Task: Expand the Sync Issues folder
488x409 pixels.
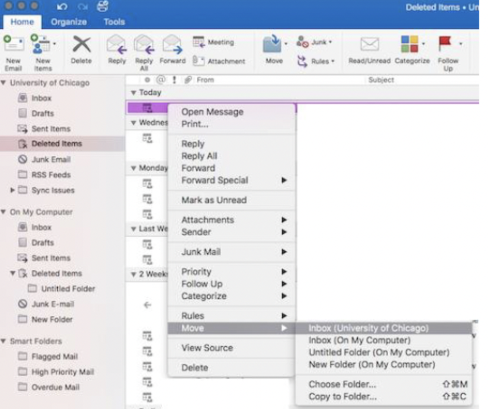Action: click(12, 190)
